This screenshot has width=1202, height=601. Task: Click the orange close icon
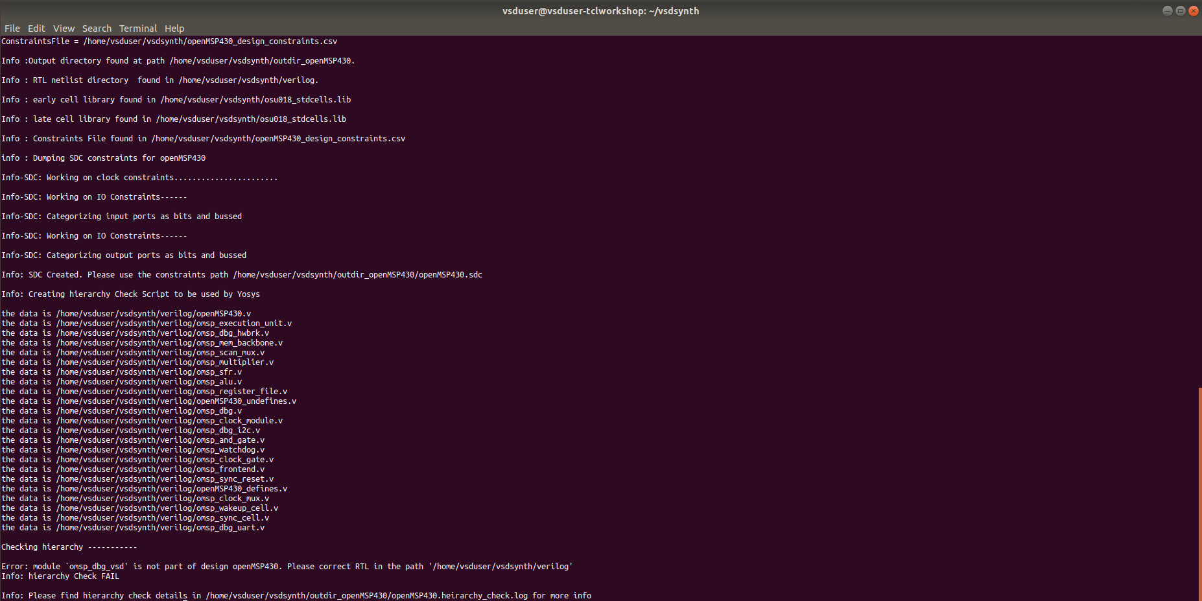pyautogui.click(x=1194, y=10)
